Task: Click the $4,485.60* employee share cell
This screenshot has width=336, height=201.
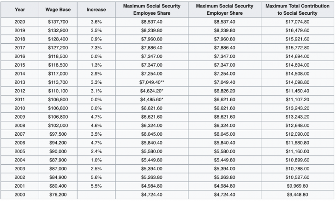Action: point(152,99)
